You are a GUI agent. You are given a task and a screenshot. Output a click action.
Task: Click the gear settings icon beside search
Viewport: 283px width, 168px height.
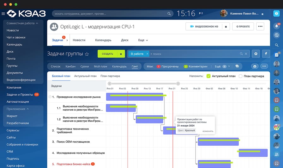pyautogui.click(x=256, y=54)
